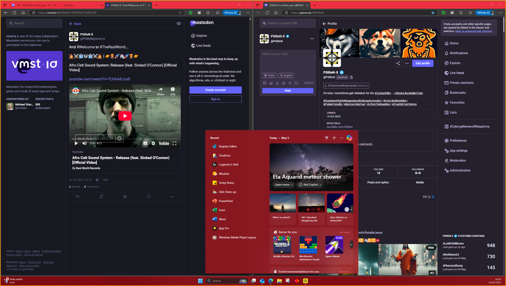Switch to the YouTube browser tab

coord(81,5)
